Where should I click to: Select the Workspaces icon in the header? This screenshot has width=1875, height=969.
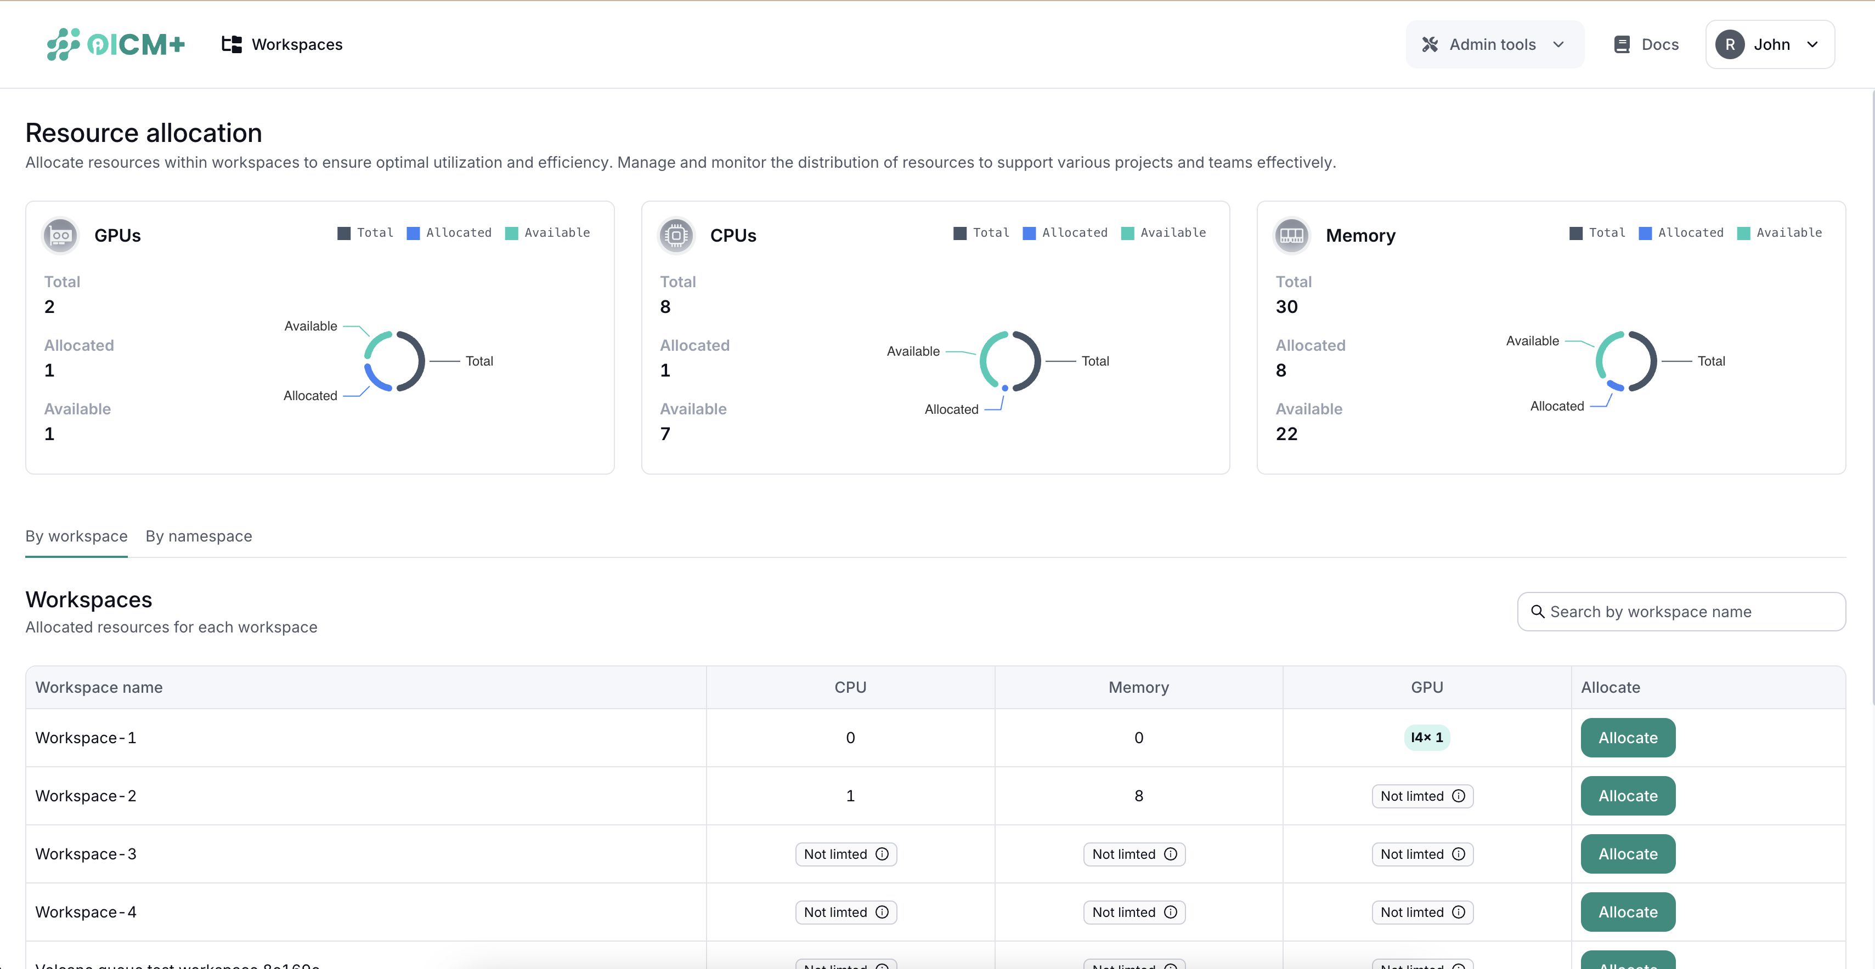231,44
